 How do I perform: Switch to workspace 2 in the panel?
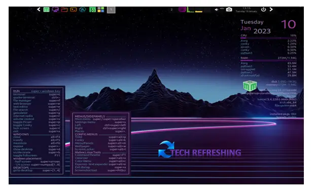pyautogui.click(x=171, y=10)
